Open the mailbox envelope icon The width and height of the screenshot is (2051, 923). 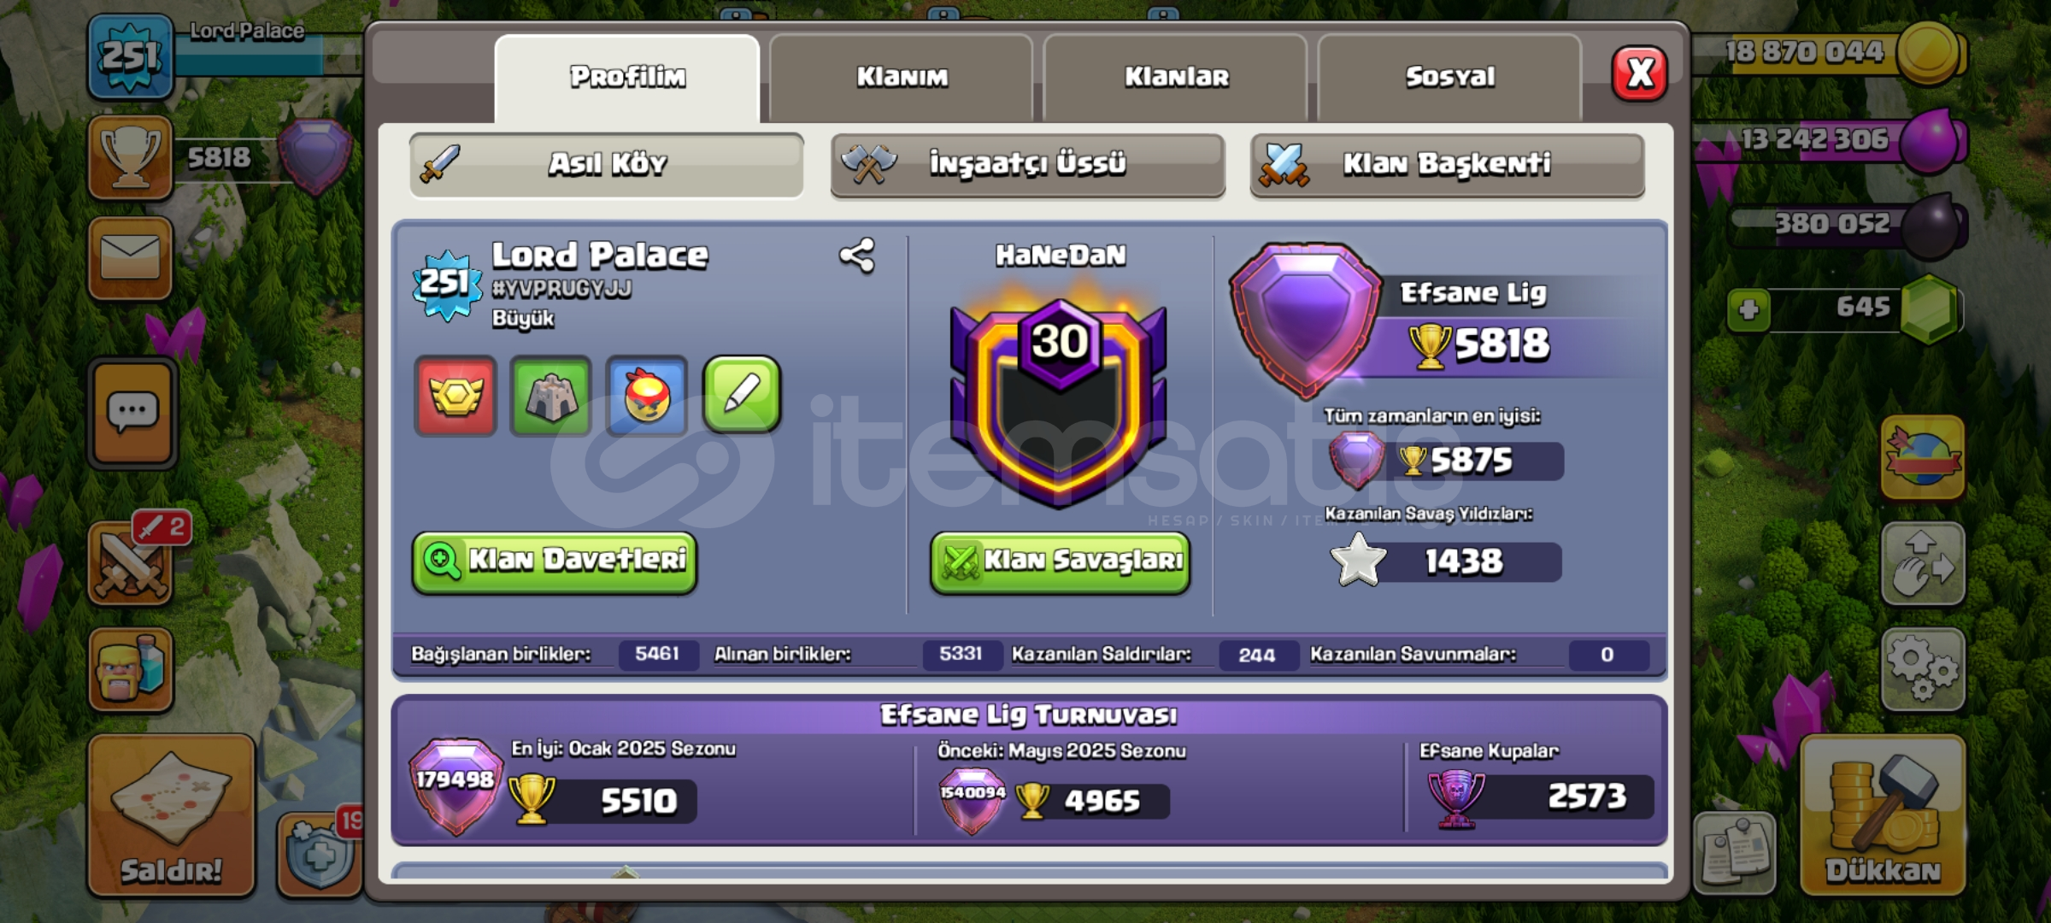click(131, 257)
